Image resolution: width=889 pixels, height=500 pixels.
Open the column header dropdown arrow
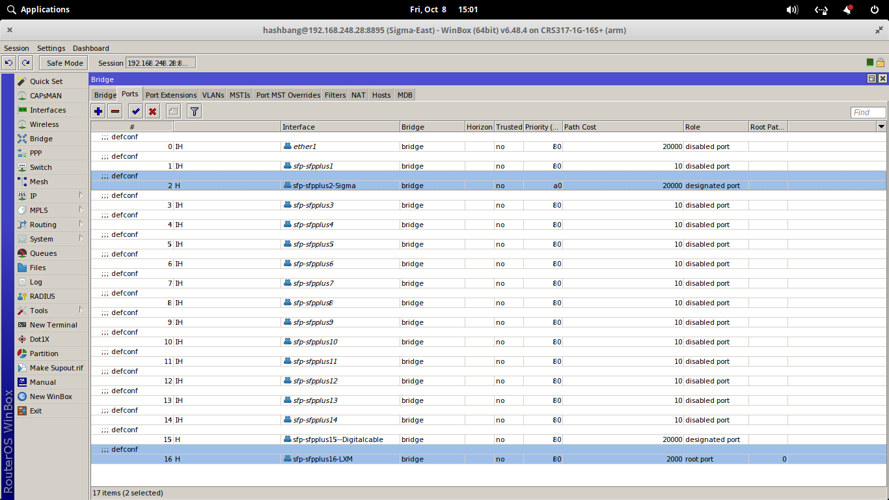[883, 126]
